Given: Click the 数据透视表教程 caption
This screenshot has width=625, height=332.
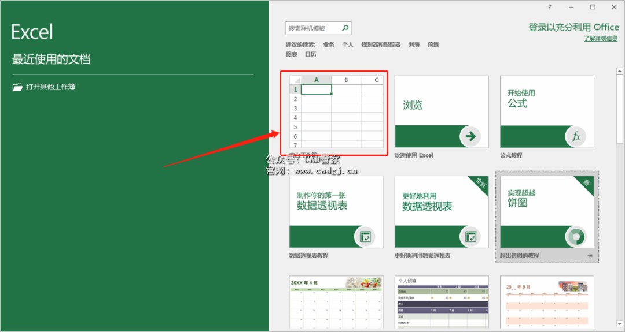Looking at the screenshot, I should 308,256.
